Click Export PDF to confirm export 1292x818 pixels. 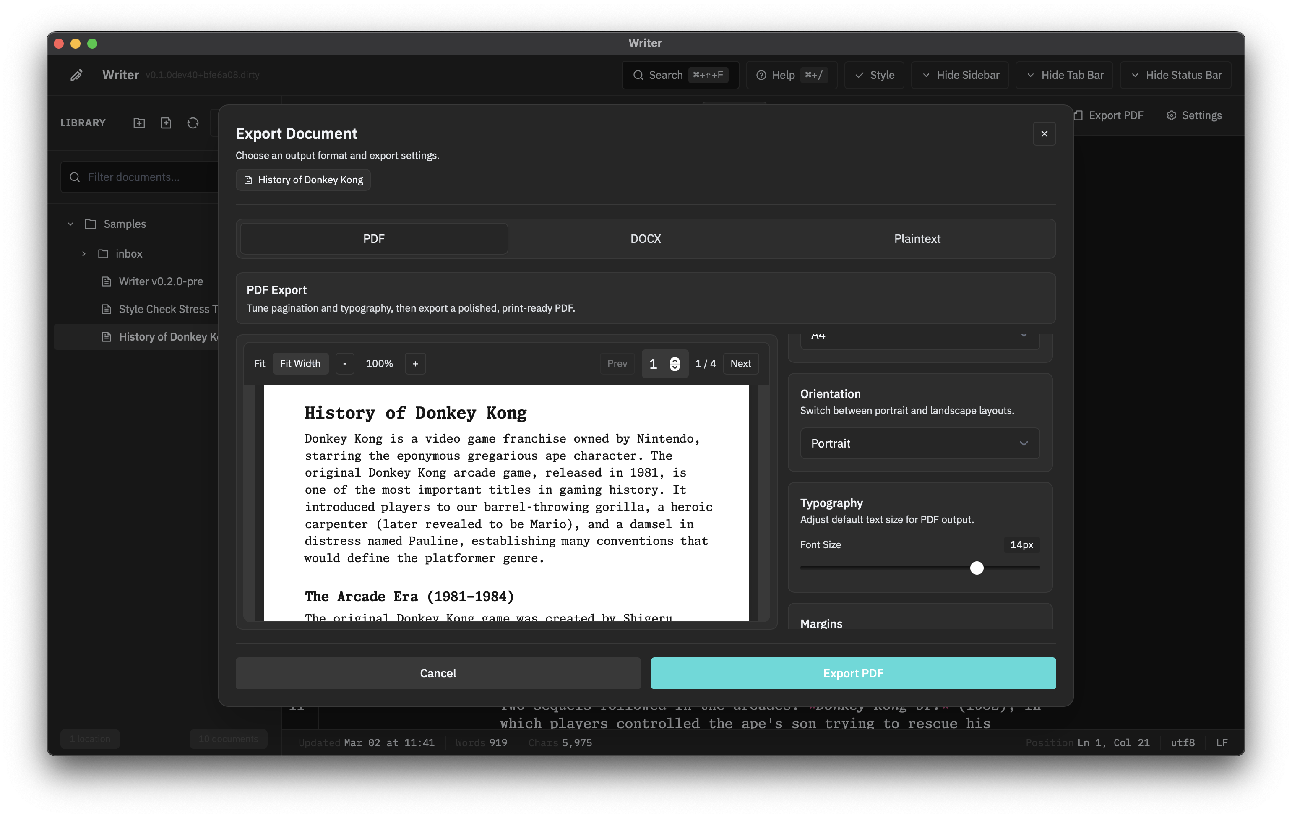852,673
